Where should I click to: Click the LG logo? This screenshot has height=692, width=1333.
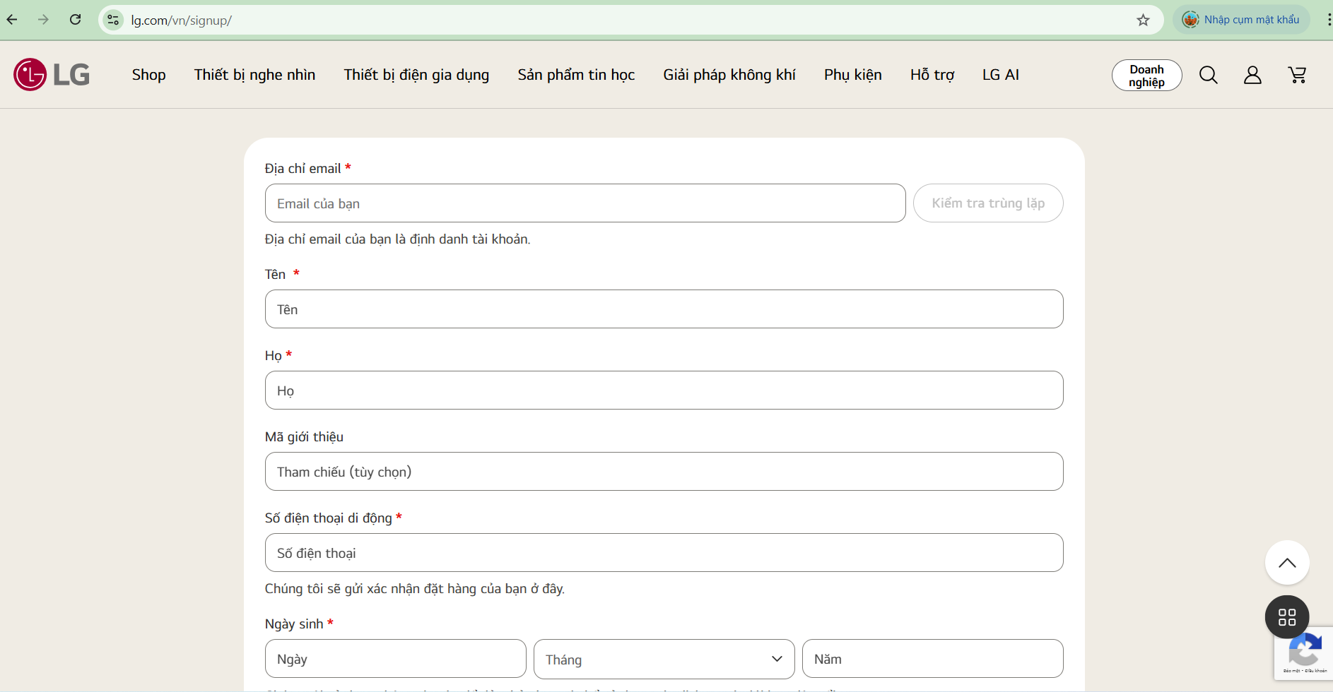52,75
